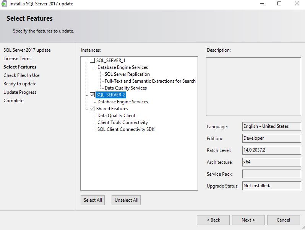305x230 pixels.
Task: Minimize the installer window
Action: pyautogui.click(x=262, y=3)
